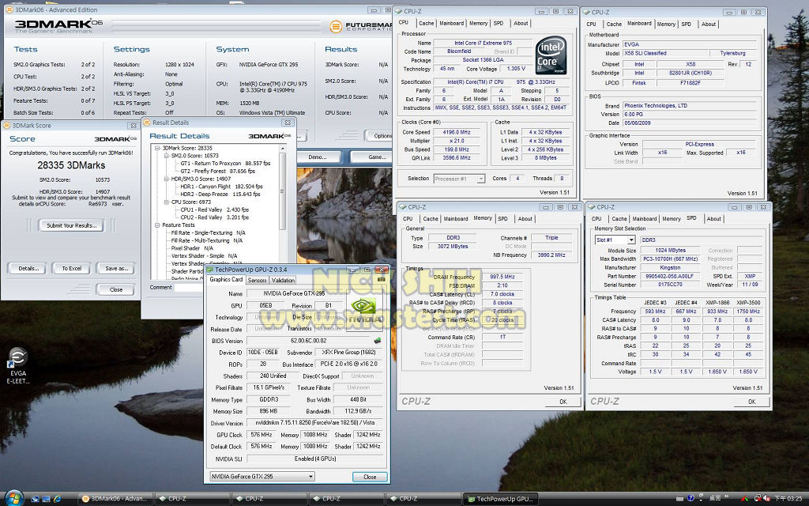Open the NVIDIA GeForce GTX 295 GPU dropdown

coord(262,477)
